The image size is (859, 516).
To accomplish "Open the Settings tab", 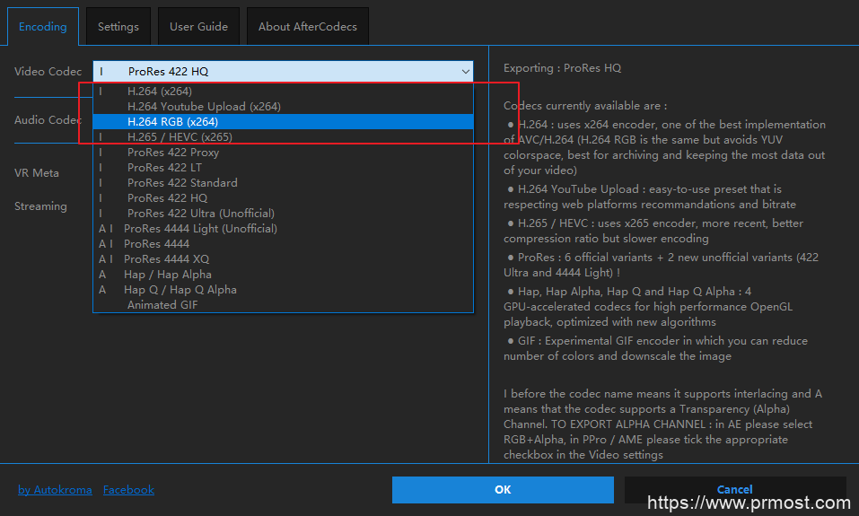I will (118, 26).
